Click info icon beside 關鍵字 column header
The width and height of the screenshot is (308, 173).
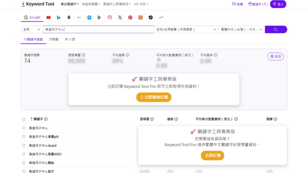(46, 119)
